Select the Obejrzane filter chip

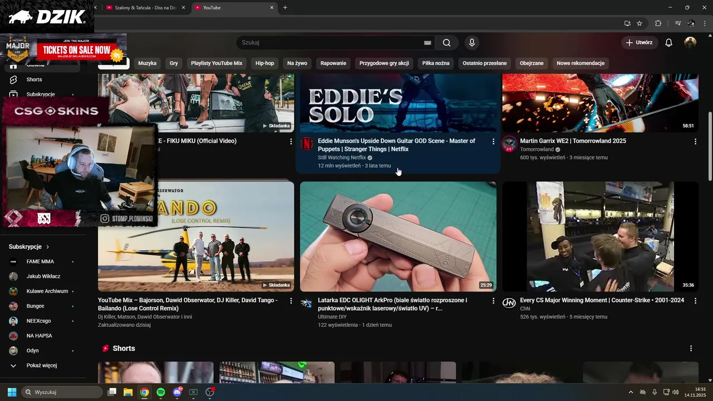tap(531, 63)
